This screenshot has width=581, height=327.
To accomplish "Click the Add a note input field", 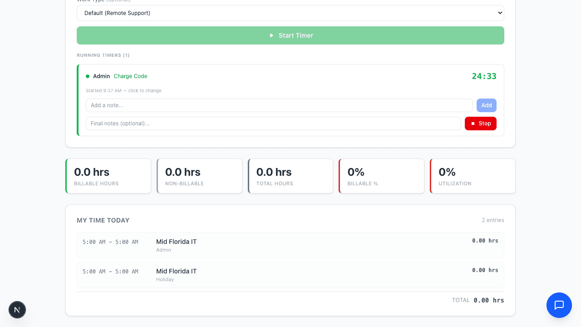I will point(272,105).
